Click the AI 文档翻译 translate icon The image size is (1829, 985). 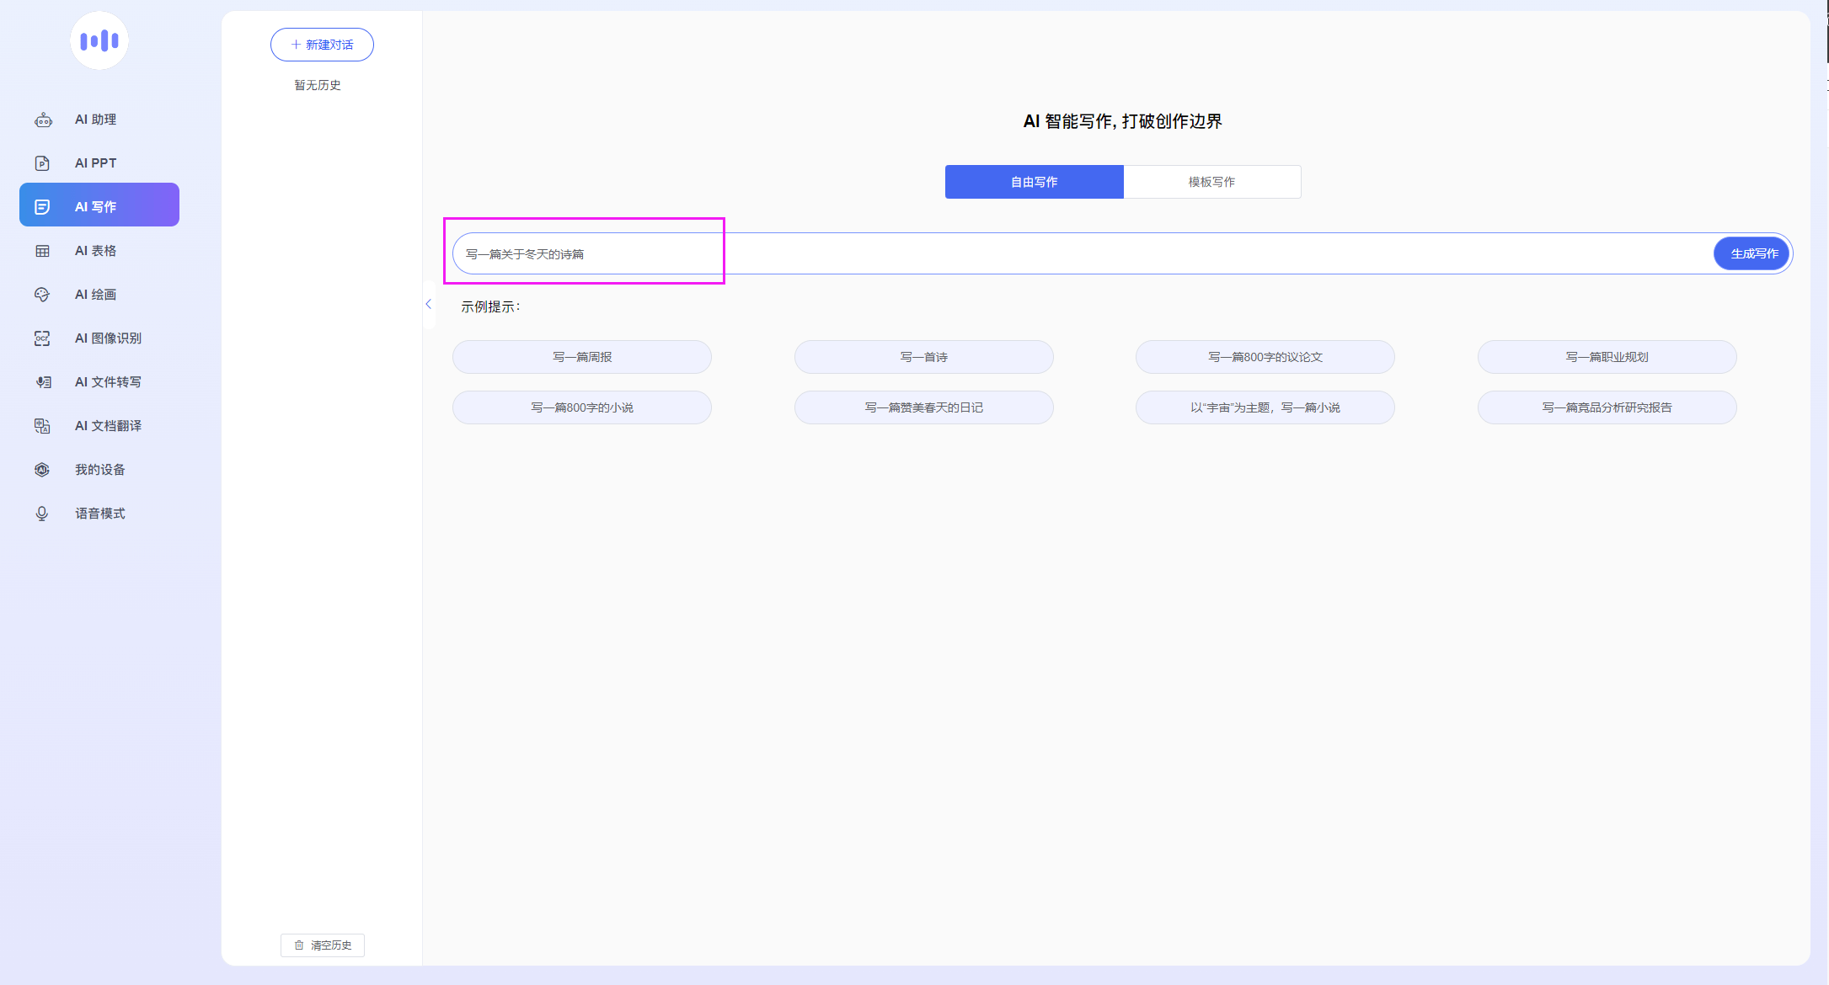43,426
